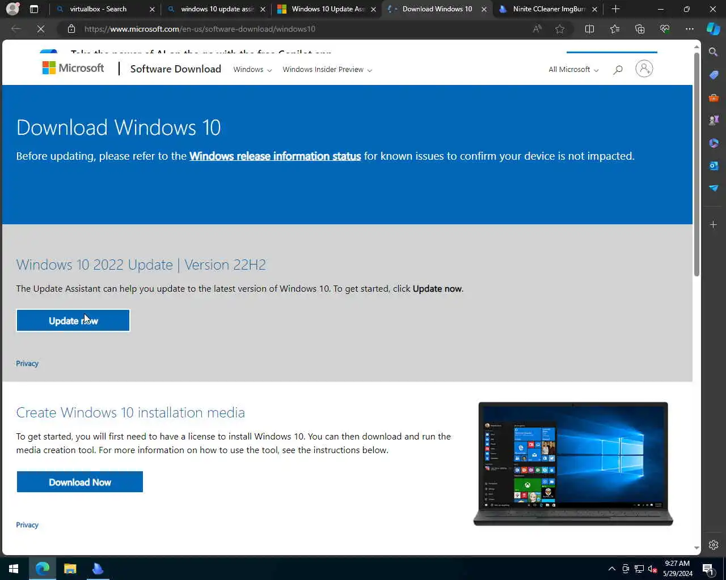Open the Favorites list

coord(615,29)
